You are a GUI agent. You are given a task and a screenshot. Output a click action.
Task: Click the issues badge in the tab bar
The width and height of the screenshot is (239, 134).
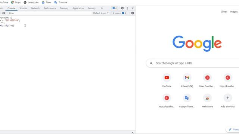click(115, 8)
